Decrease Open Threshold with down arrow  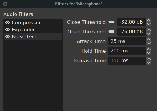point(149,33)
